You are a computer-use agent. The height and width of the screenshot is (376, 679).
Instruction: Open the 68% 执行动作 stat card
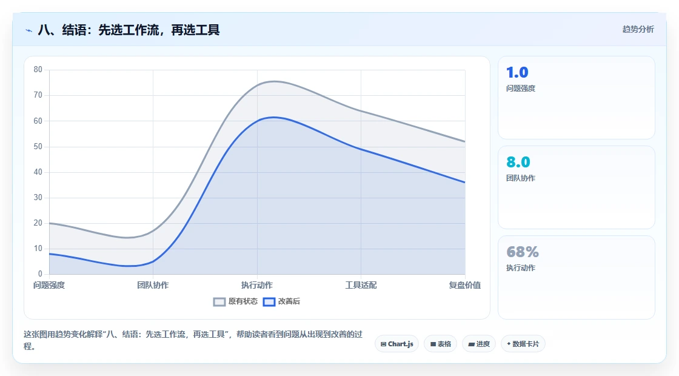[x=577, y=277]
